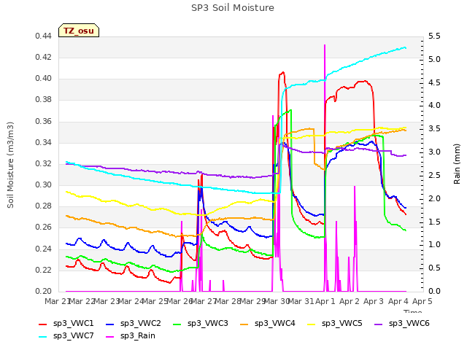Click the 0.40 left axis tick label
467x350 pixels.
44,79
